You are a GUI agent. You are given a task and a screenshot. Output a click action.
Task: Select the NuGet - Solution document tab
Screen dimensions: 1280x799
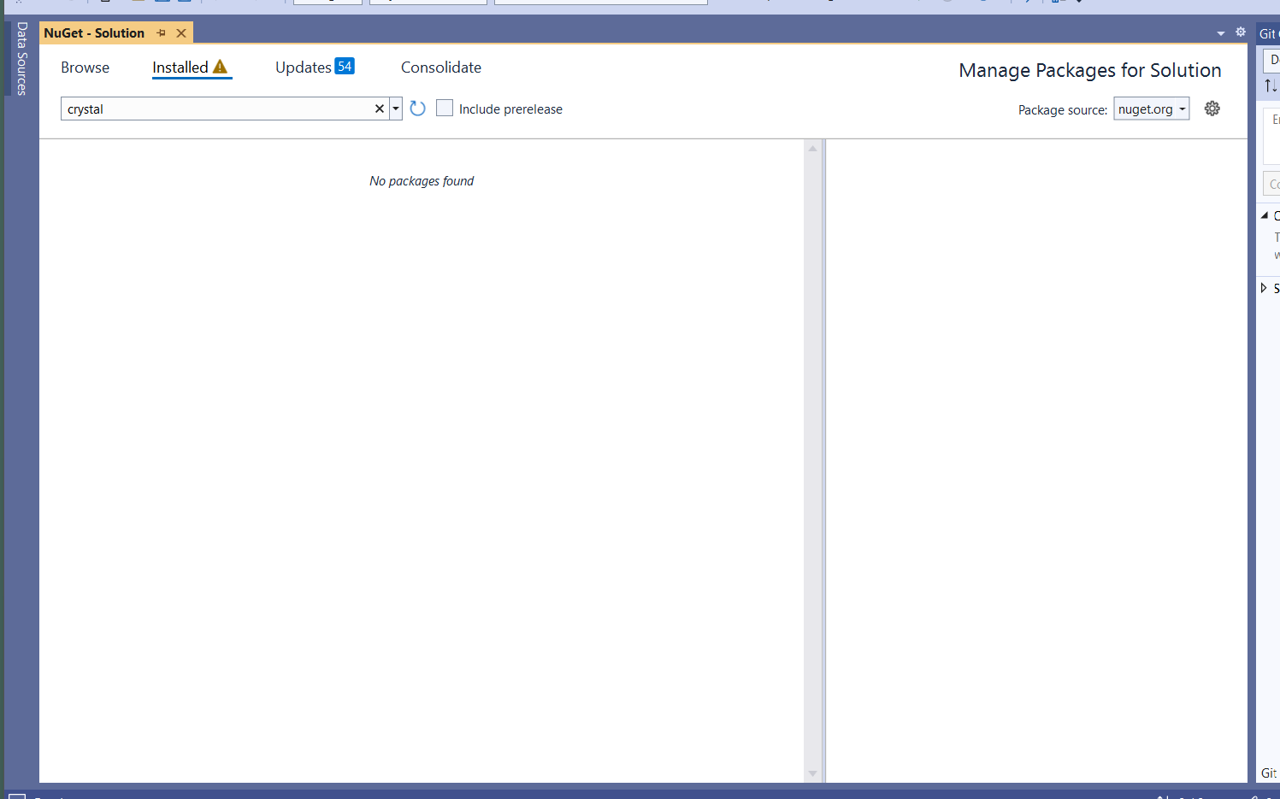(94, 33)
